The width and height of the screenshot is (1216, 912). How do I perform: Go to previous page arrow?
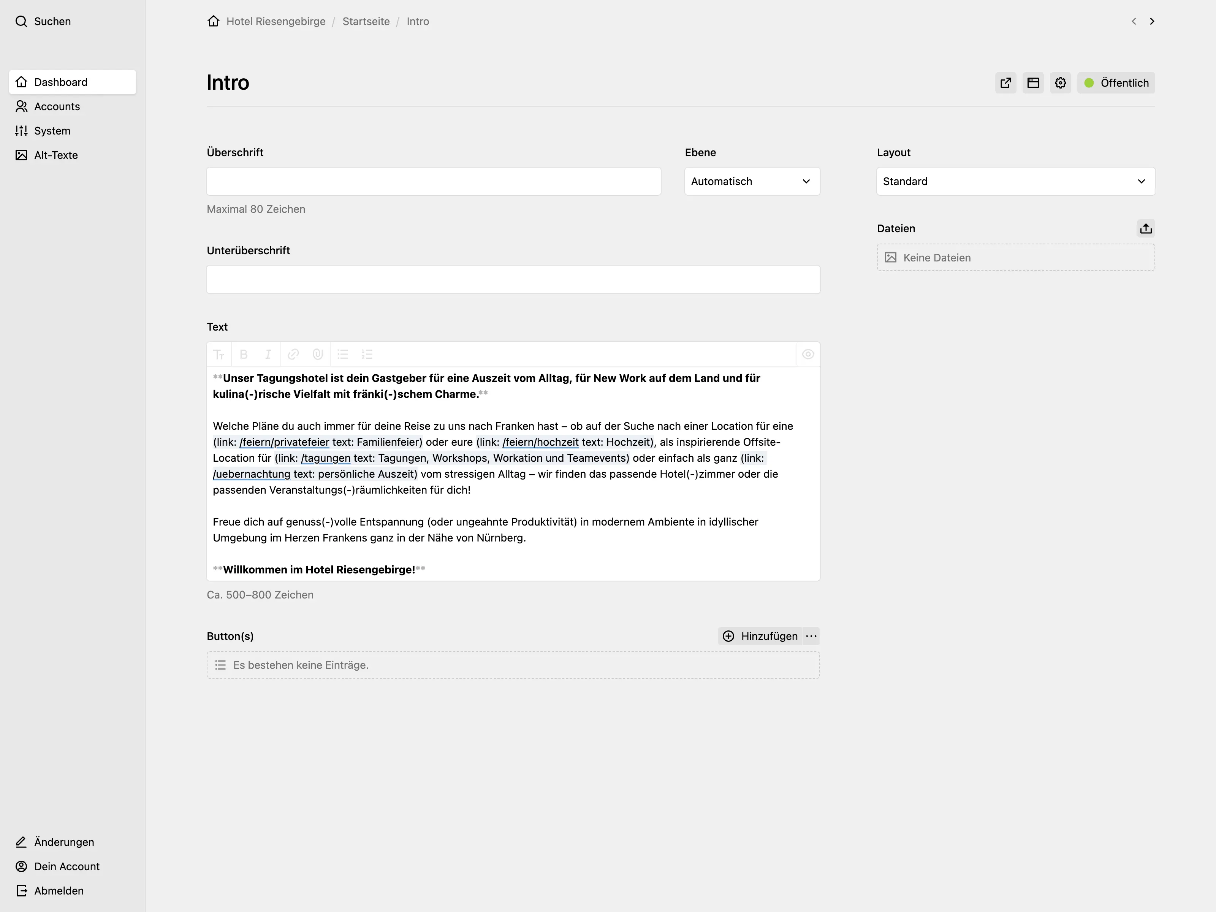[x=1134, y=21]
